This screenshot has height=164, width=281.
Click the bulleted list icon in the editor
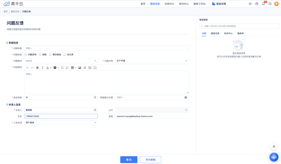point(62,68)
